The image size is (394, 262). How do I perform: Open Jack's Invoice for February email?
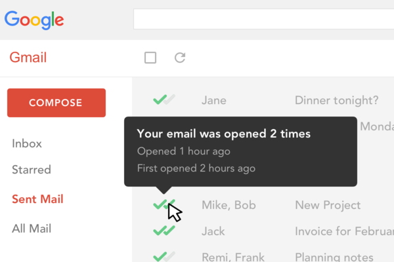coord(343,231)
